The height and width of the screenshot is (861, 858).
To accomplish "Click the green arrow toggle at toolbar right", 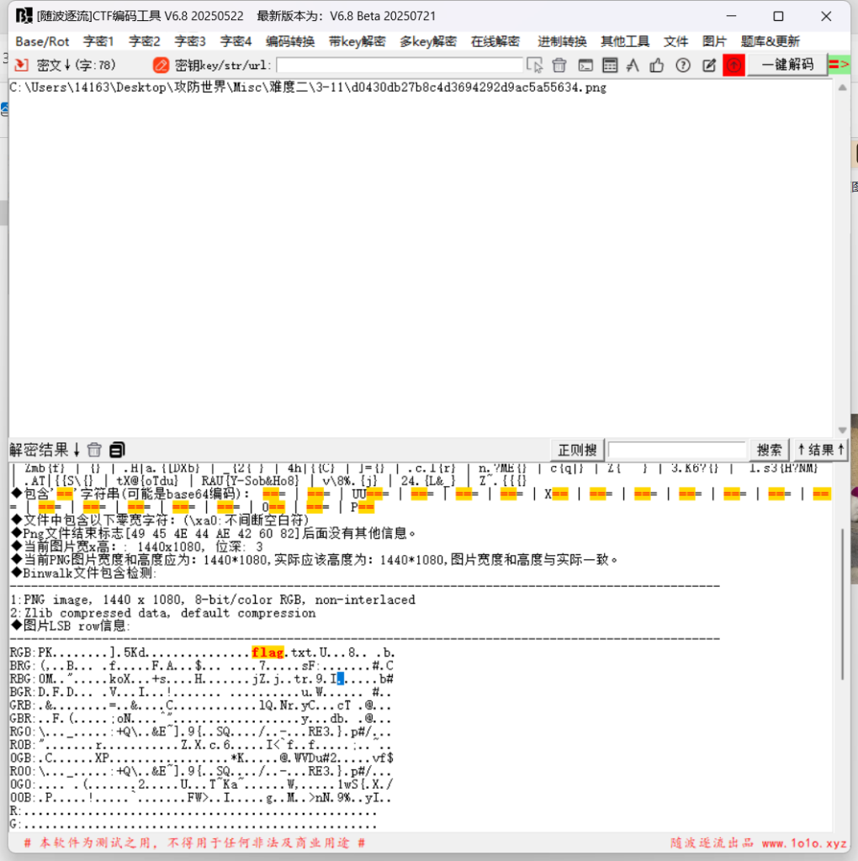I will point(839,65).
